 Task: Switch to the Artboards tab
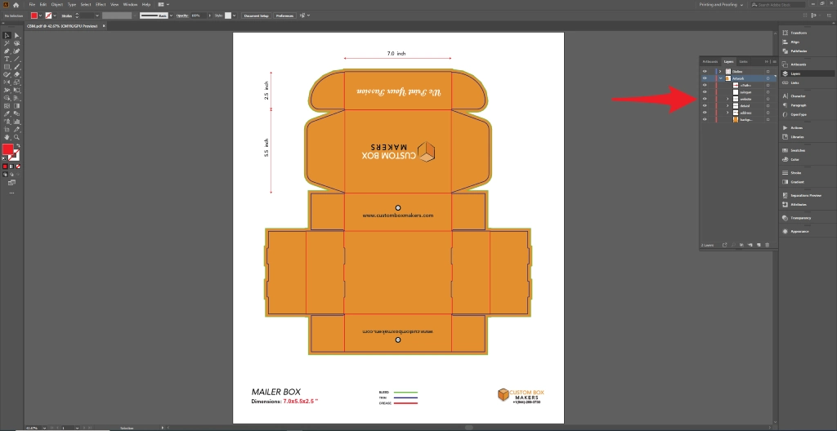click(709, 62)
